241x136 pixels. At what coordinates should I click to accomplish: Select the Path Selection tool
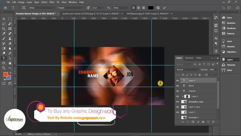point(10,58)
